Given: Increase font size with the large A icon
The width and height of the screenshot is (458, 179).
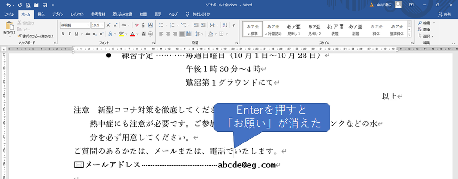Looking at the screenshot, I should (x=108, y=25).
